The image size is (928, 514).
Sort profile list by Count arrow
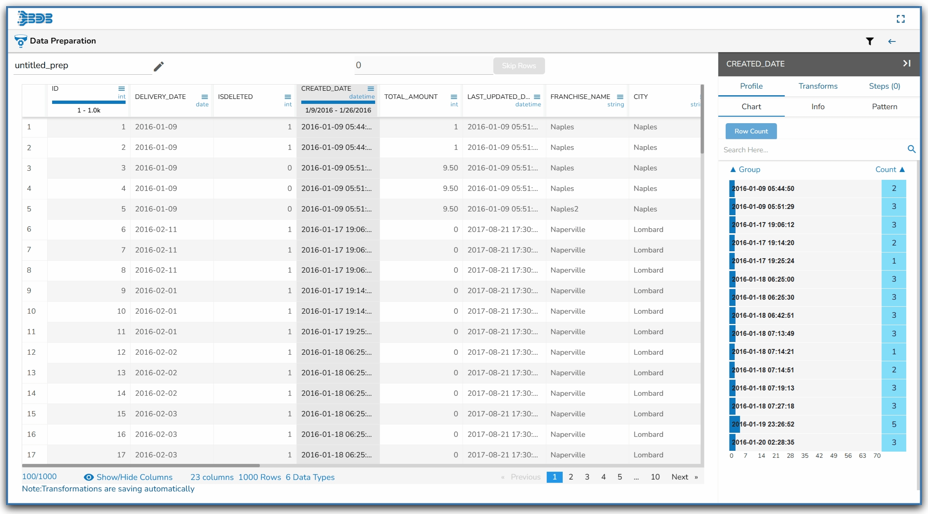(x=902, y=170)
